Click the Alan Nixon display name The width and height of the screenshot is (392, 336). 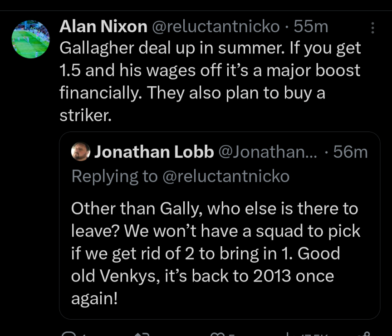pyautogui.click(x=103, y=26)
